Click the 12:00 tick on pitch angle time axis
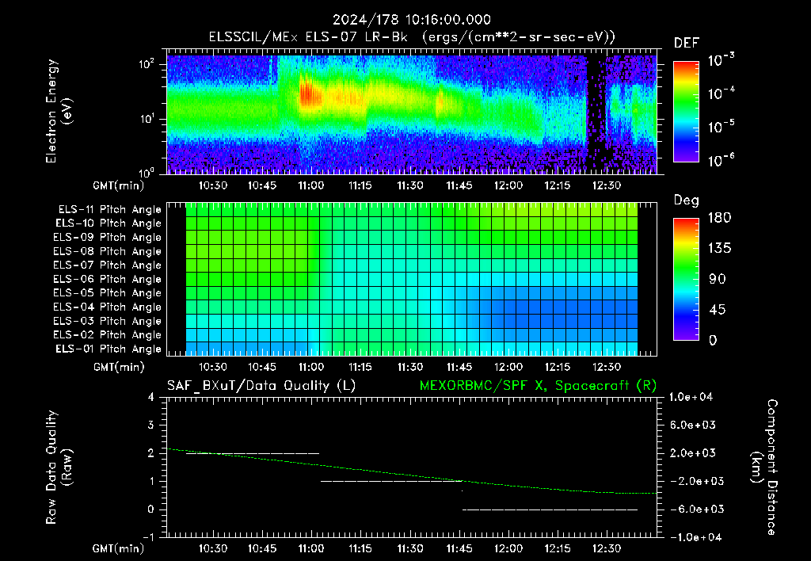The height and width of the screenshot is (561, 811). [x=508, y=367]
